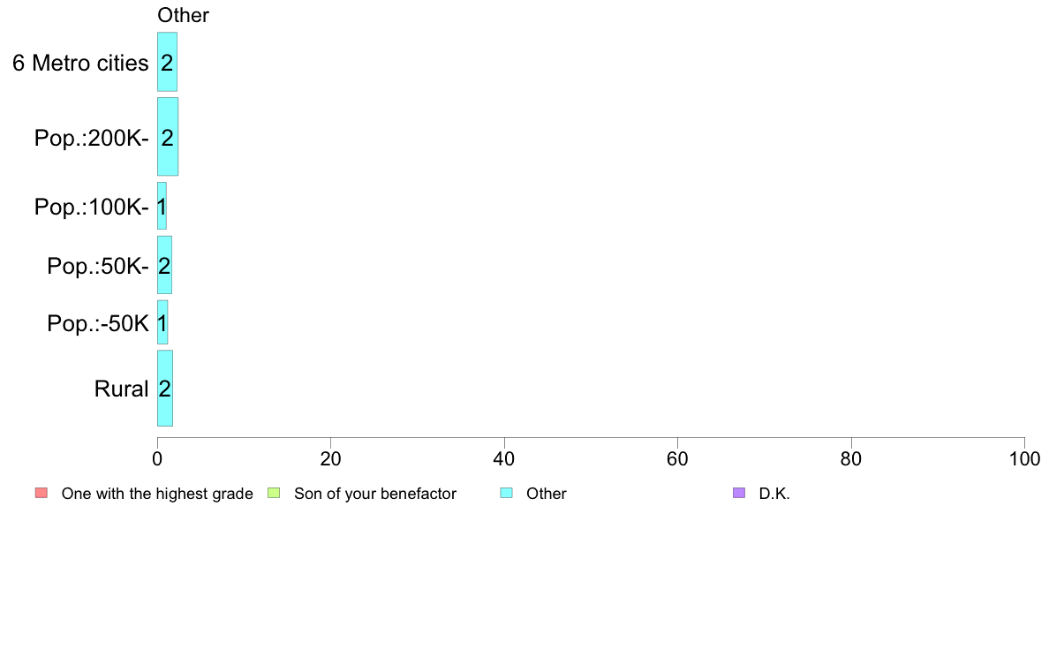Click the 60 tick on the x-axis
1049x650 pixels.
click(678, 458)
